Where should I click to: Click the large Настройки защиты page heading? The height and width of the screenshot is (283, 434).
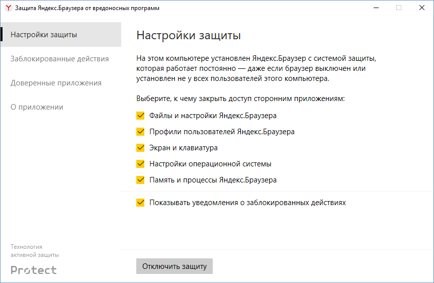189,35
